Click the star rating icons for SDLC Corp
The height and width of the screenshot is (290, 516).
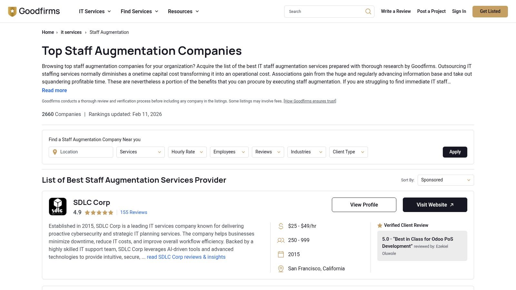99,213
